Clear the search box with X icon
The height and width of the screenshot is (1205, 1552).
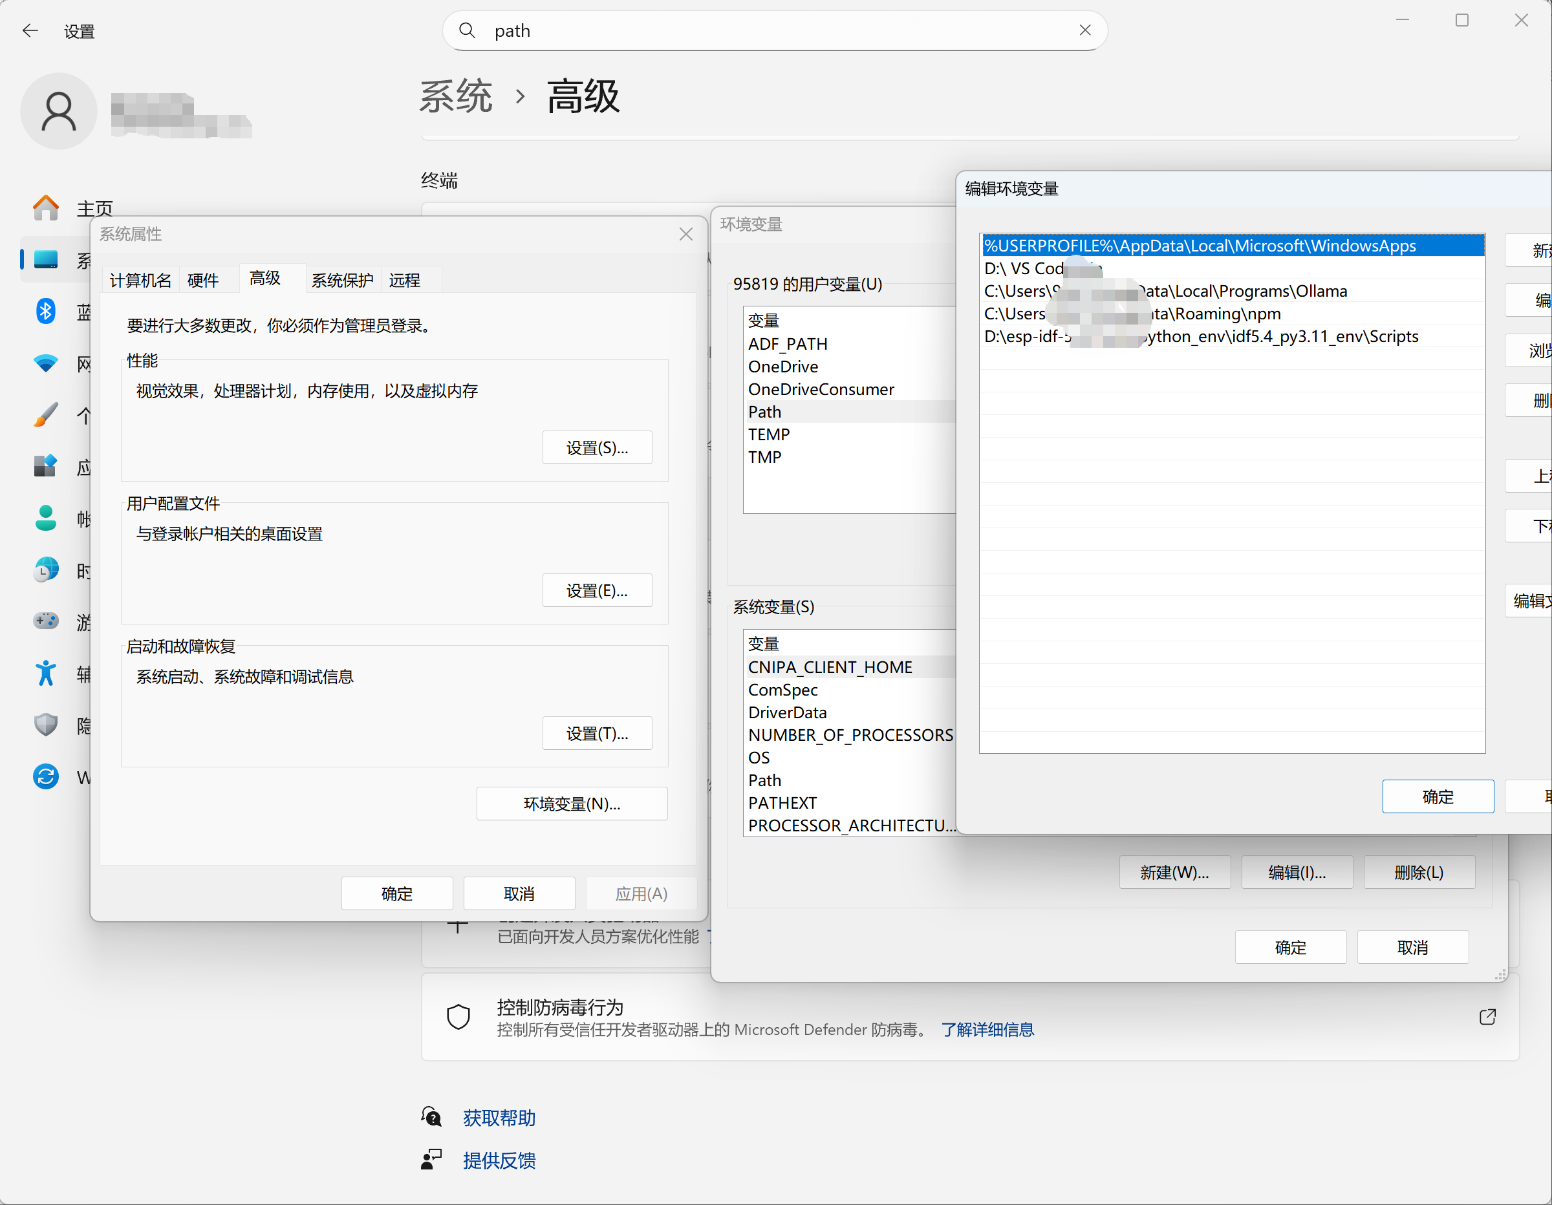point(1084,30)
